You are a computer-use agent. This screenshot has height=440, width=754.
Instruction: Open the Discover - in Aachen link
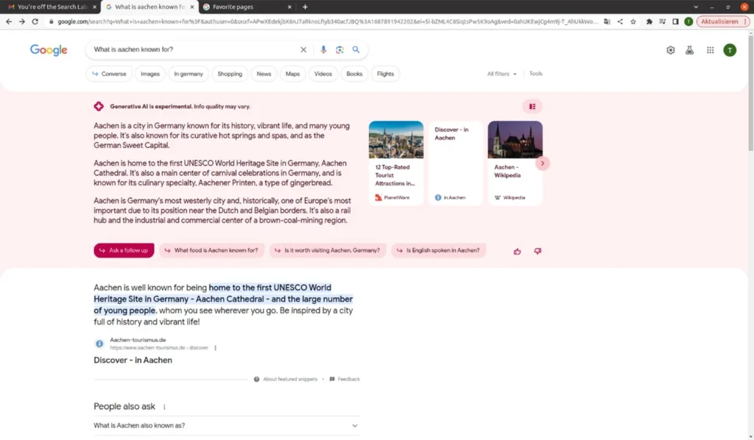(133, 361)
